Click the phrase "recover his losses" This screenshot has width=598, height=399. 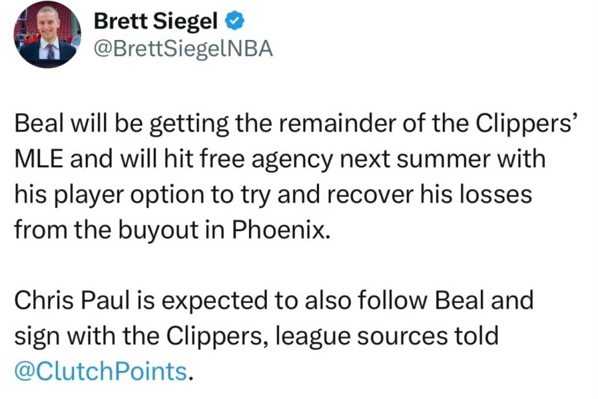click(x=429, y=195)
